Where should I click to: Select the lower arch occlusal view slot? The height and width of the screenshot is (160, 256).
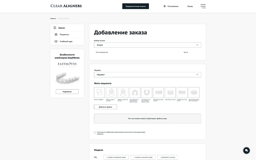tap(147, 93)
